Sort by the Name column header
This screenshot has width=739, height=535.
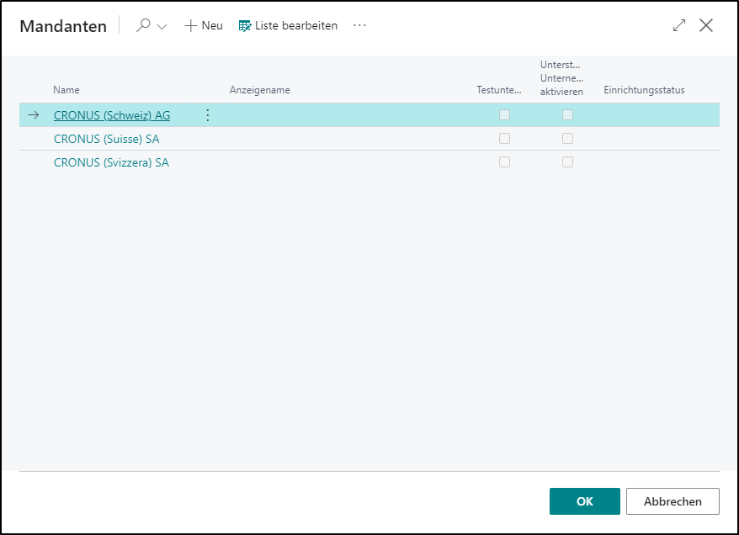point(66,90)
